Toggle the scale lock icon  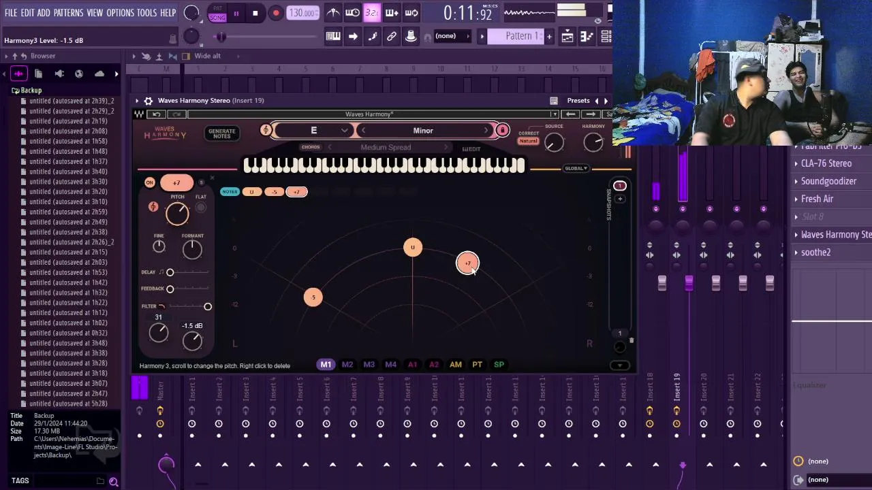click(x=503, y=131)
